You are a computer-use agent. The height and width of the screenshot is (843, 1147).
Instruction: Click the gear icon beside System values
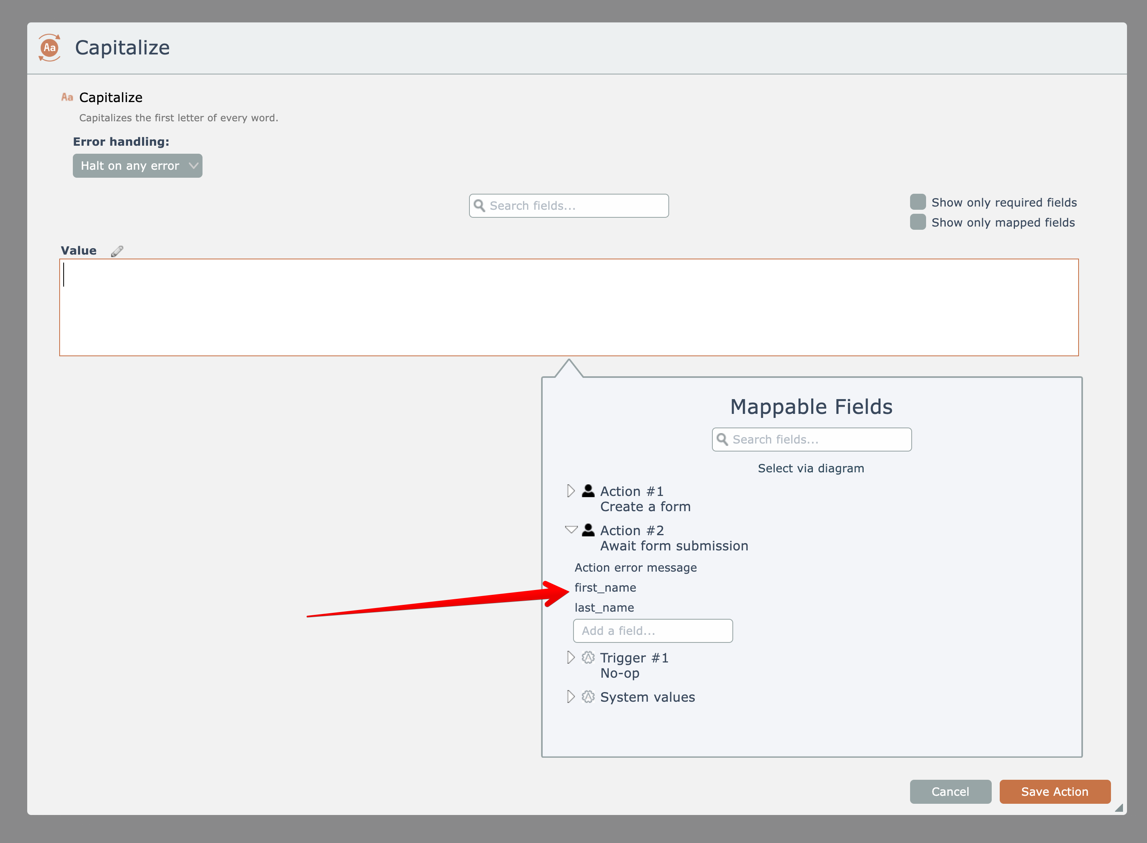588,696
